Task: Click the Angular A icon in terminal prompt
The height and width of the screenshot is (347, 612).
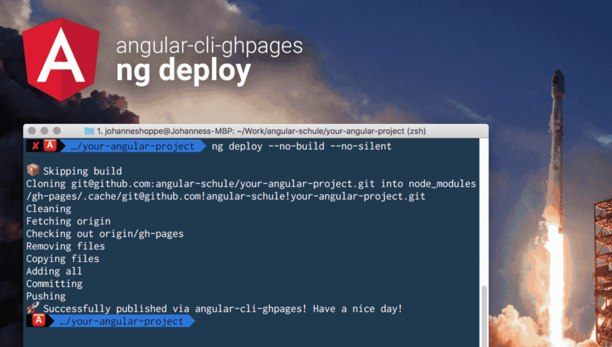Action: (49, 146)
